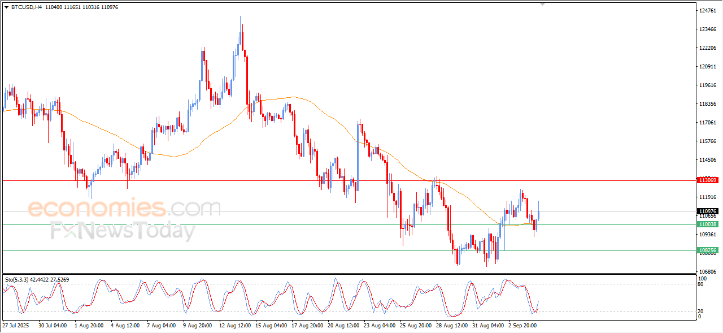Click the stochastic scale value 80

tap(702, 284)
